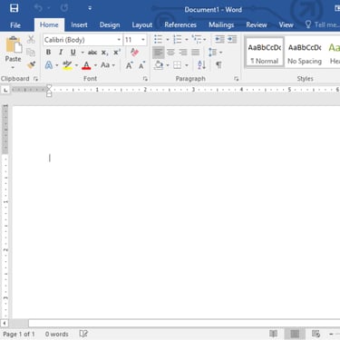Toggle Subscript formatting
Screen dimensions: 340x340
[104, 53]
